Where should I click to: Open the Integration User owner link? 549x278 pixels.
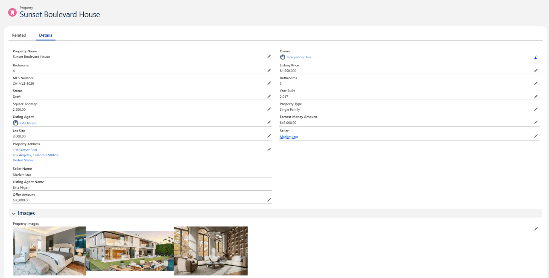click(298, 57)
